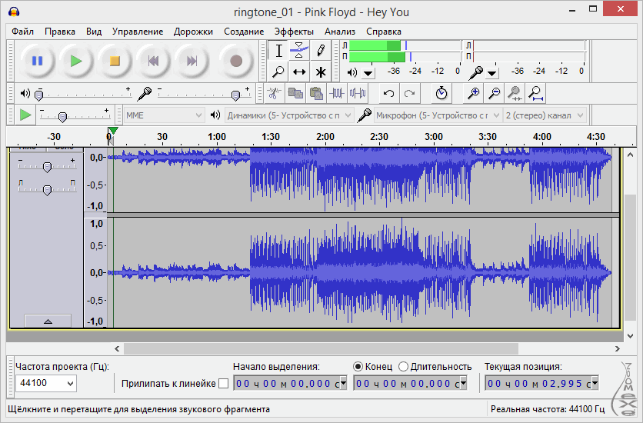Open the Анализ menu

pos(340,32)
